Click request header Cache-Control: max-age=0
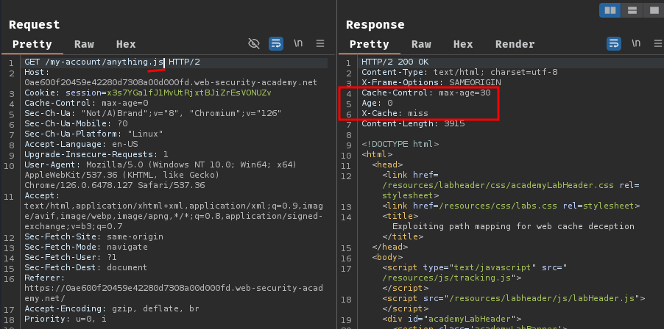 pyautogui.click(x=86, y=104)
